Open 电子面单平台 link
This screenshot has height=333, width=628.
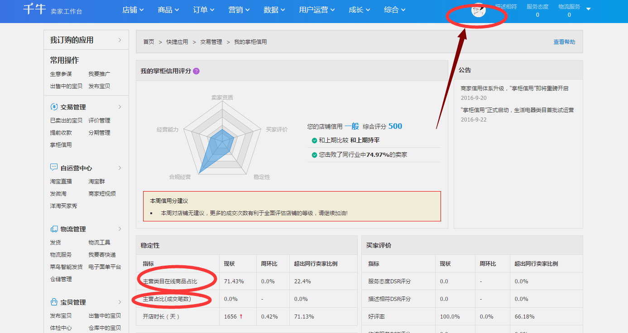click(x=105, y=267)
